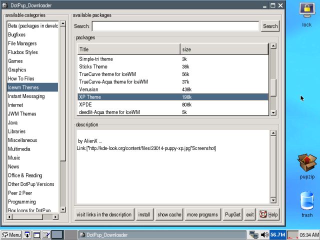The height and width of the screenshot is (240, 320).
Task: Click the network monitor tray icon
Action: [253, 235]
